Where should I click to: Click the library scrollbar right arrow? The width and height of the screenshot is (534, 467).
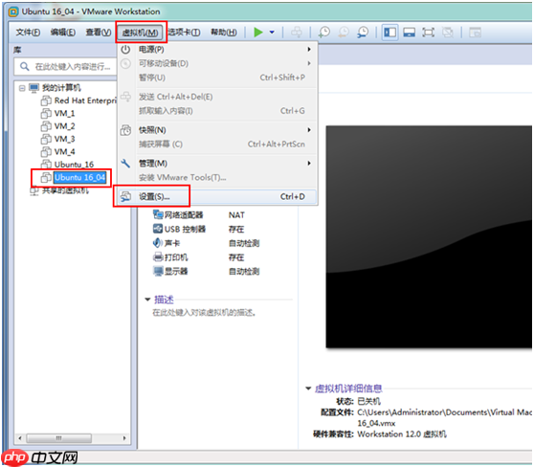(x=124, y=438)
